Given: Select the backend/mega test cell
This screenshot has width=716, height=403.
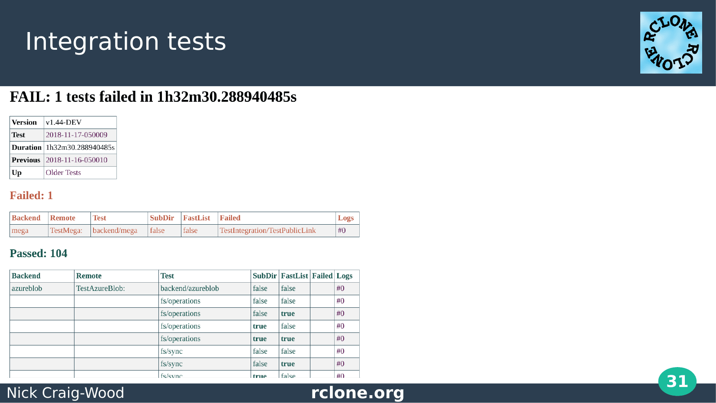Looking at the screenshot, I should point(119,231).
